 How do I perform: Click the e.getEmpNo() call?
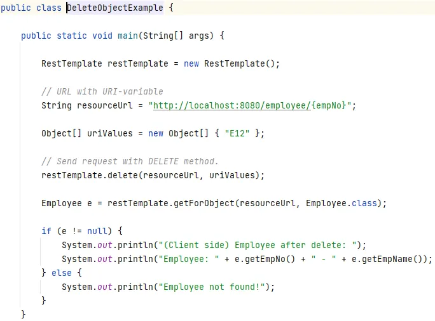(x=265, y=259)
